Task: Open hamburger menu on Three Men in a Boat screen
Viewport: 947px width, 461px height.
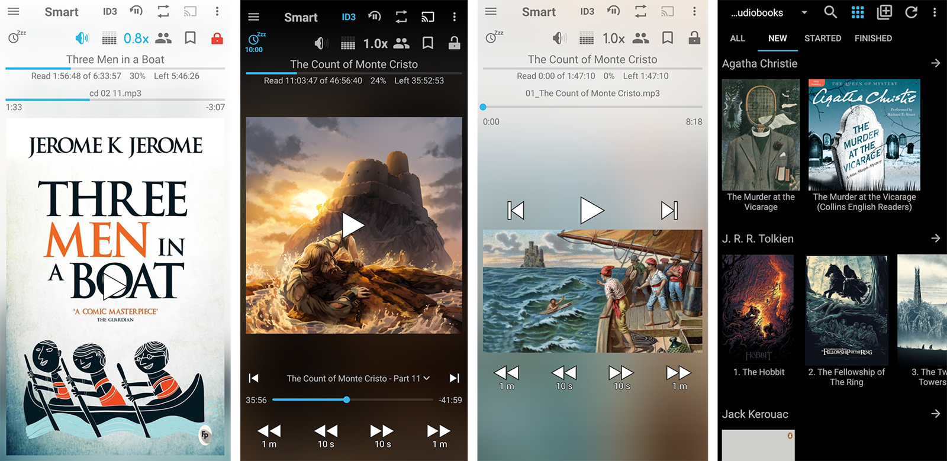Action: pyautogui.click(x=13, y=12)
